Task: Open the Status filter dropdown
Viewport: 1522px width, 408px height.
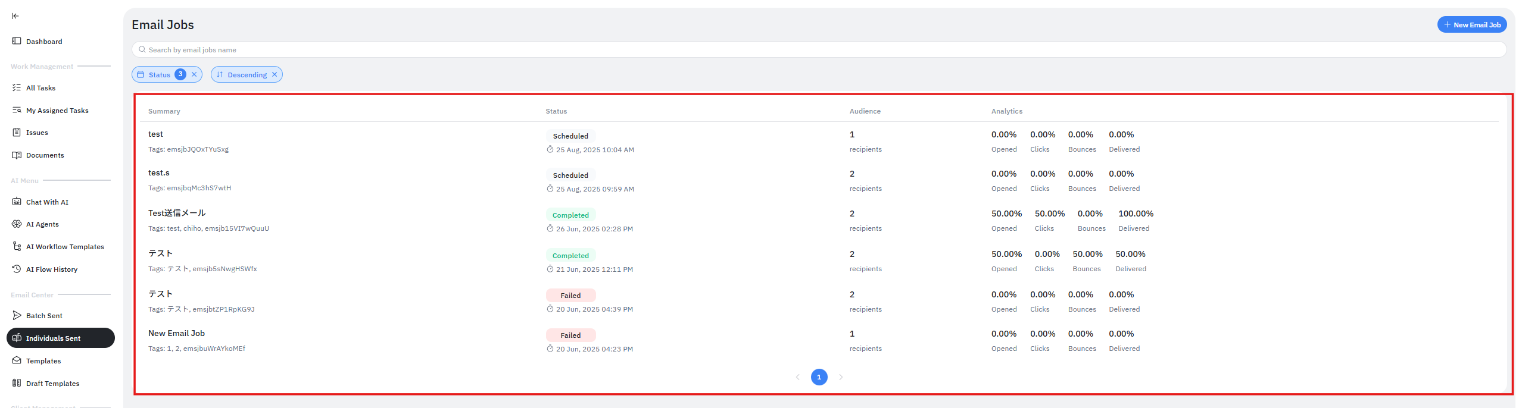Action: coord(160,75)
